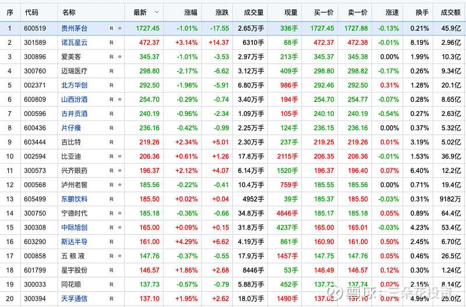Click the +4.29% change cell
The width and height of the screenshot is (466, 307).
[186, 242]
